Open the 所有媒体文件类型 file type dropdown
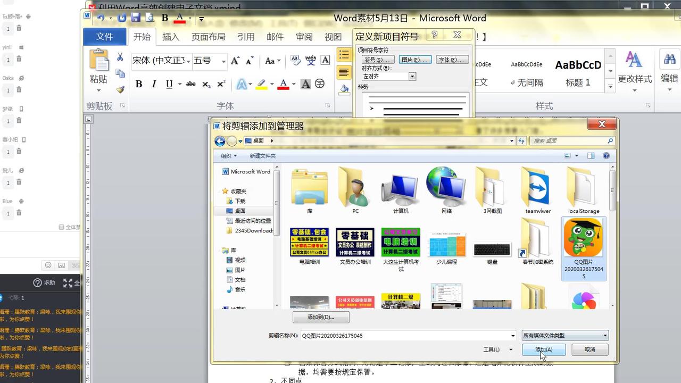 [564, 335]
